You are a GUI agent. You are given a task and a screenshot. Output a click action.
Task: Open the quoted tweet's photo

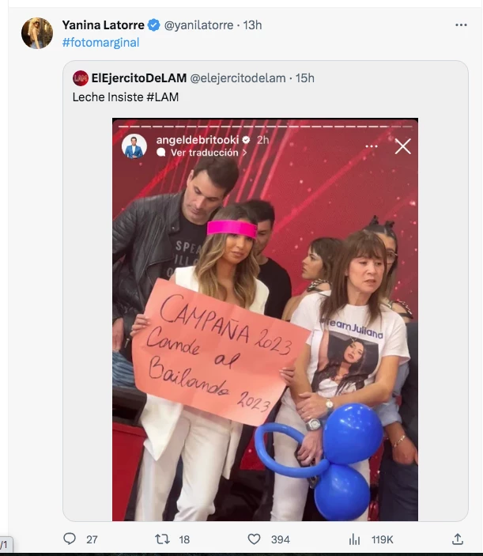click(x=265, y=320)
